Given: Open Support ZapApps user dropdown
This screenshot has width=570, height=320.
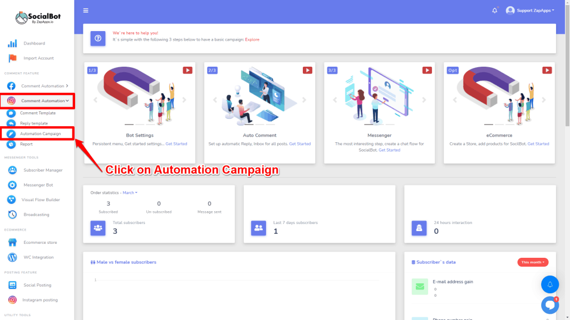Looking at the screenshot, I should pos(530,11).
